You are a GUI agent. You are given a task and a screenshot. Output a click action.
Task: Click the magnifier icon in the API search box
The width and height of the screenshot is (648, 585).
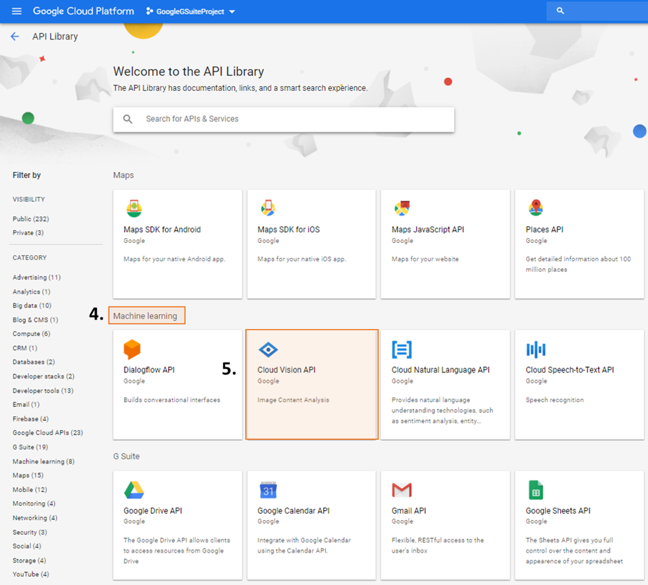click(x=128, y=119)
